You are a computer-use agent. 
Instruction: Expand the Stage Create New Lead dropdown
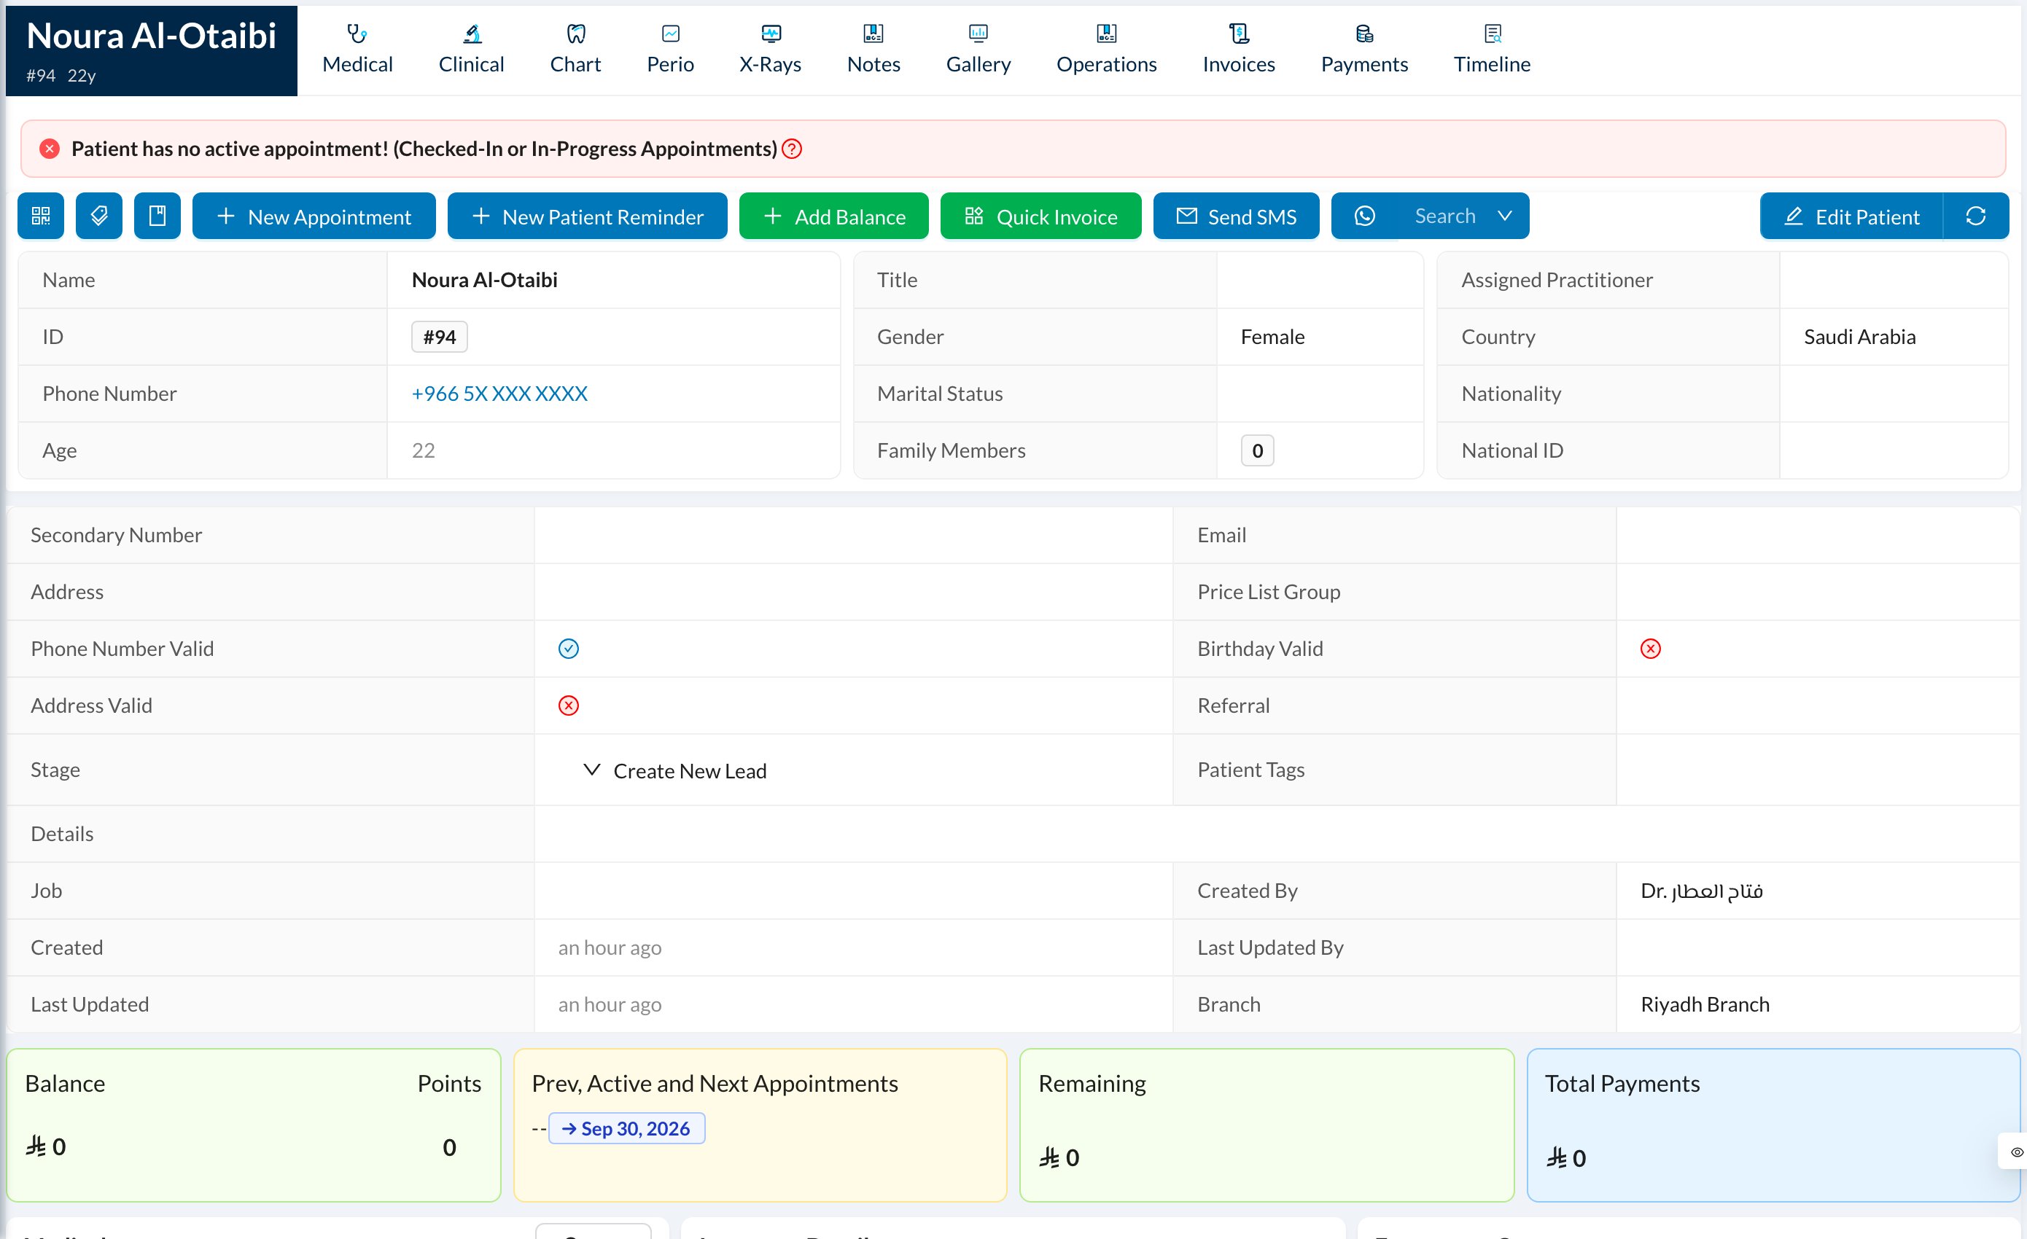click(674, 770)
